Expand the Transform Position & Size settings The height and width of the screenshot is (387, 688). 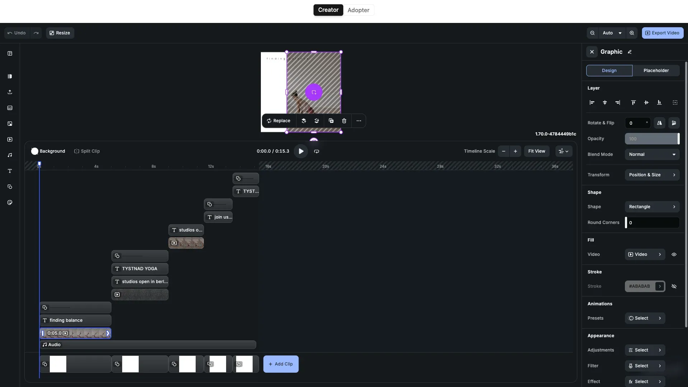652,175
